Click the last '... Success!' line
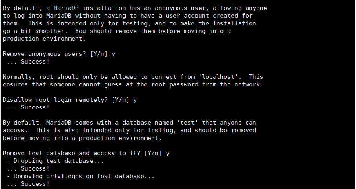The height and width of the screenshot is (189, 356). click(x=28, y=184)
